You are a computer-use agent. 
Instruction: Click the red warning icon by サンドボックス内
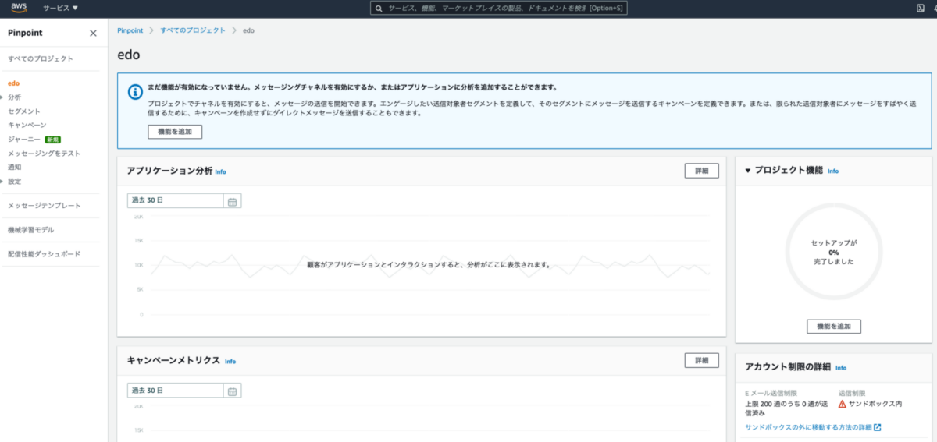(842, 405)
